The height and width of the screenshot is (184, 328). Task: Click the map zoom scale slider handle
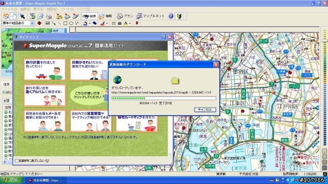coord(324,41)
